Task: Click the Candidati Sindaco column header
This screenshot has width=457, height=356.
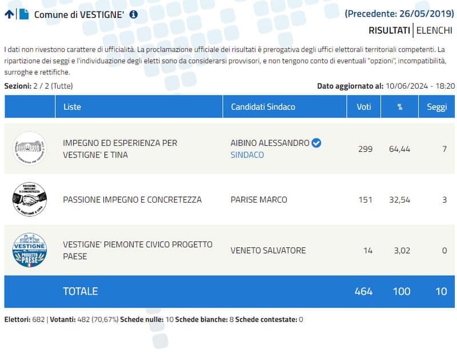Action: pos(263,107)
